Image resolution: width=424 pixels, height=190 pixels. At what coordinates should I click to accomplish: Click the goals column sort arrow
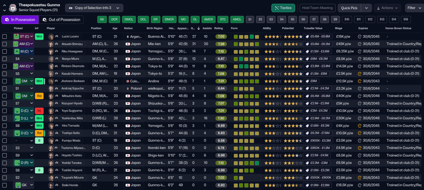(193, 28)
